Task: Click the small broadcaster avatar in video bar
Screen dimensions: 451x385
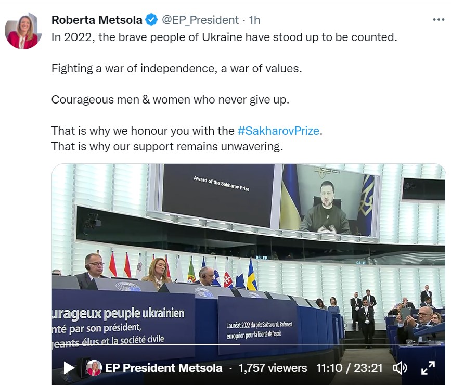Action: 94,368
